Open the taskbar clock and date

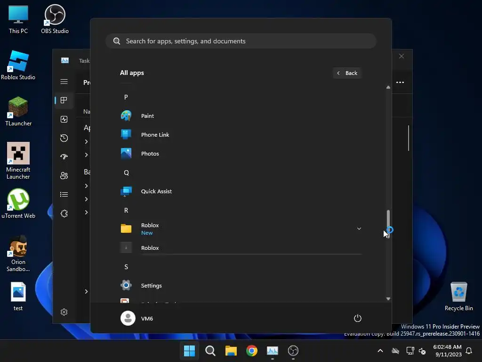[x=448, y=351]
